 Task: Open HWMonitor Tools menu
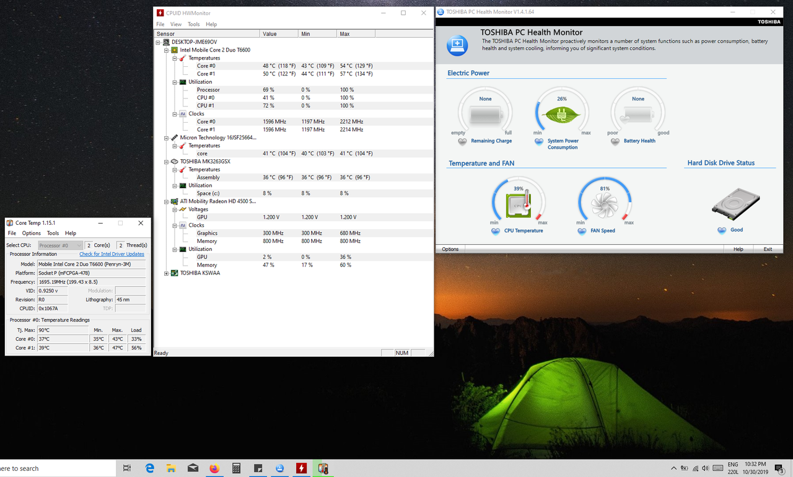pyautogui.click(x=194, y=24)
